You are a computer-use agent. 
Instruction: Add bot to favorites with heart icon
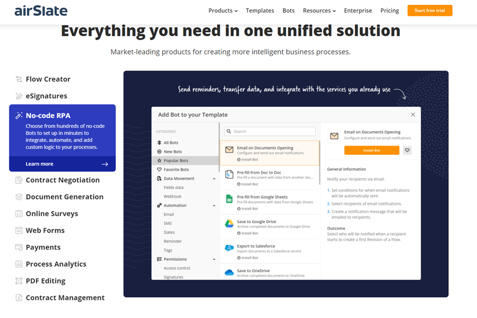tap(407, 150)
